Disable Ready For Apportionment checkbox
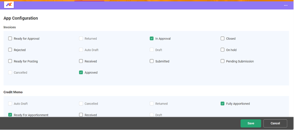This screenshot has height=130, width=294. 10,115
